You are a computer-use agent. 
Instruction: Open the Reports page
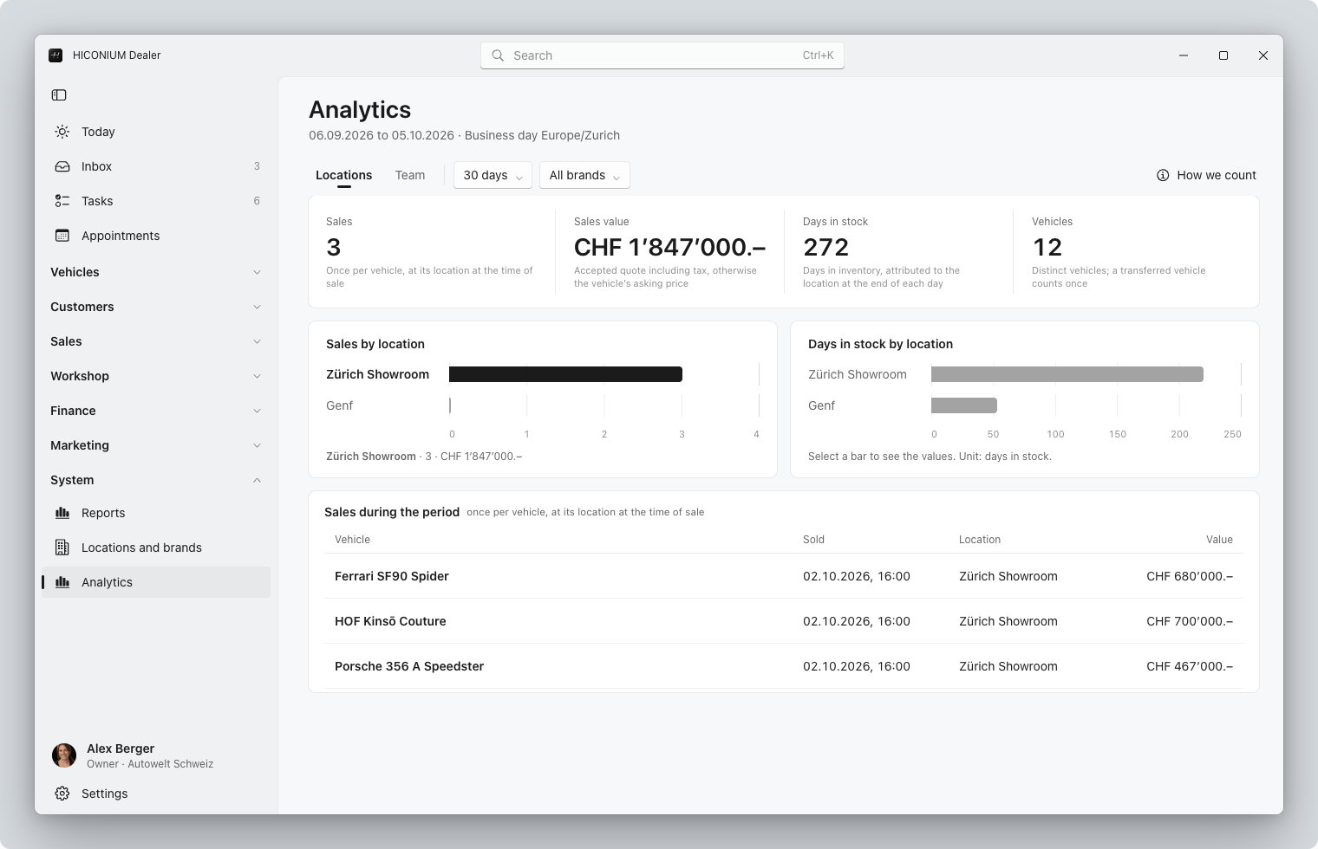click(x=156, y=513)
